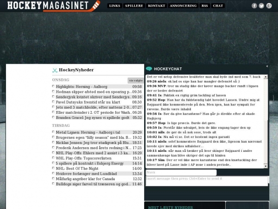Open the Google Plus social icon
This screenshot has width=278, height=209.
coord(269,6)
